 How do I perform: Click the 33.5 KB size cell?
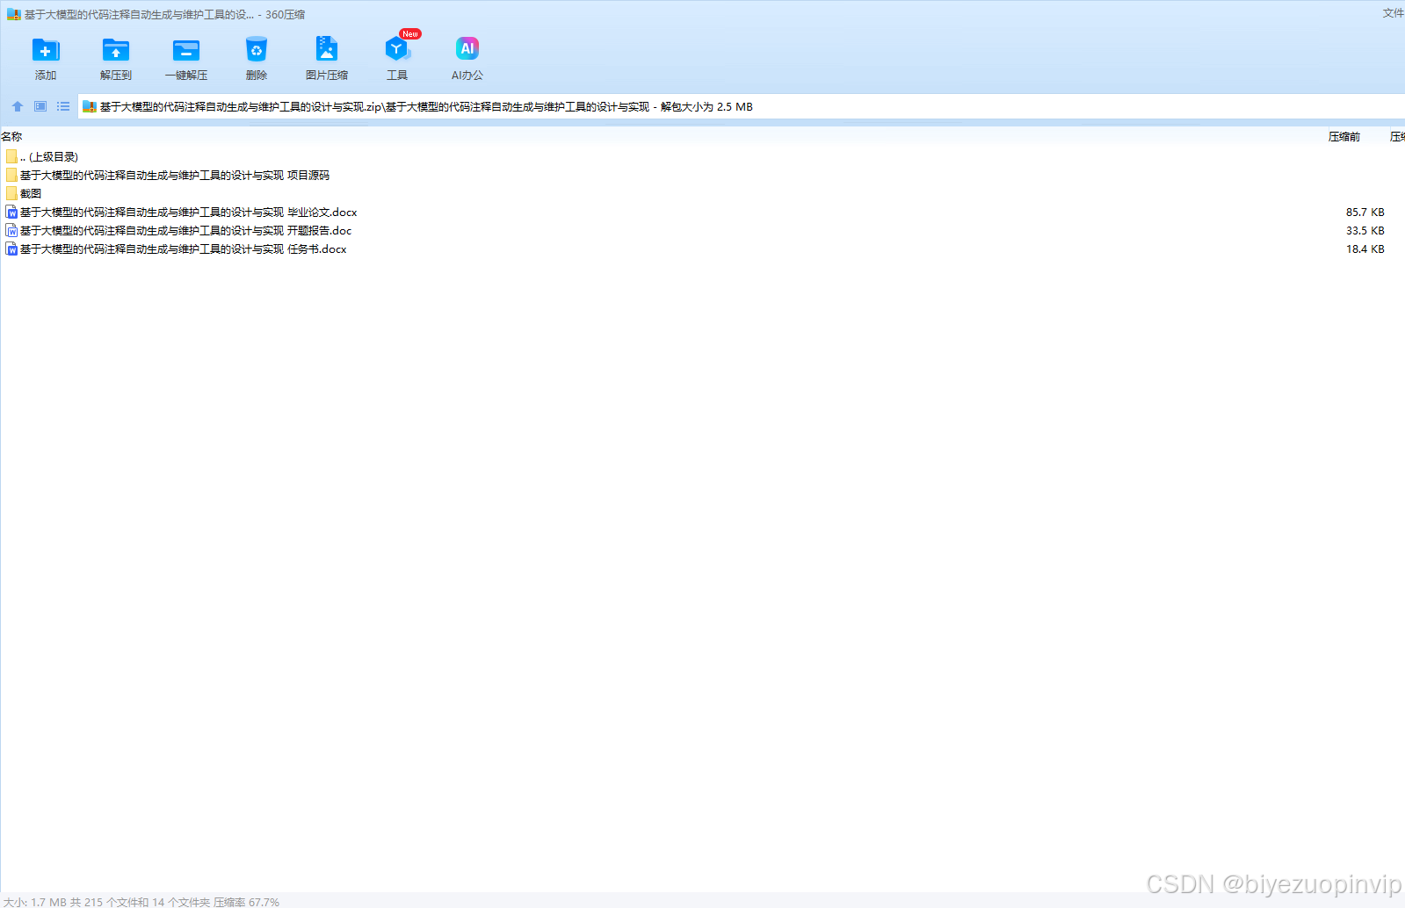pos(1365,230)
